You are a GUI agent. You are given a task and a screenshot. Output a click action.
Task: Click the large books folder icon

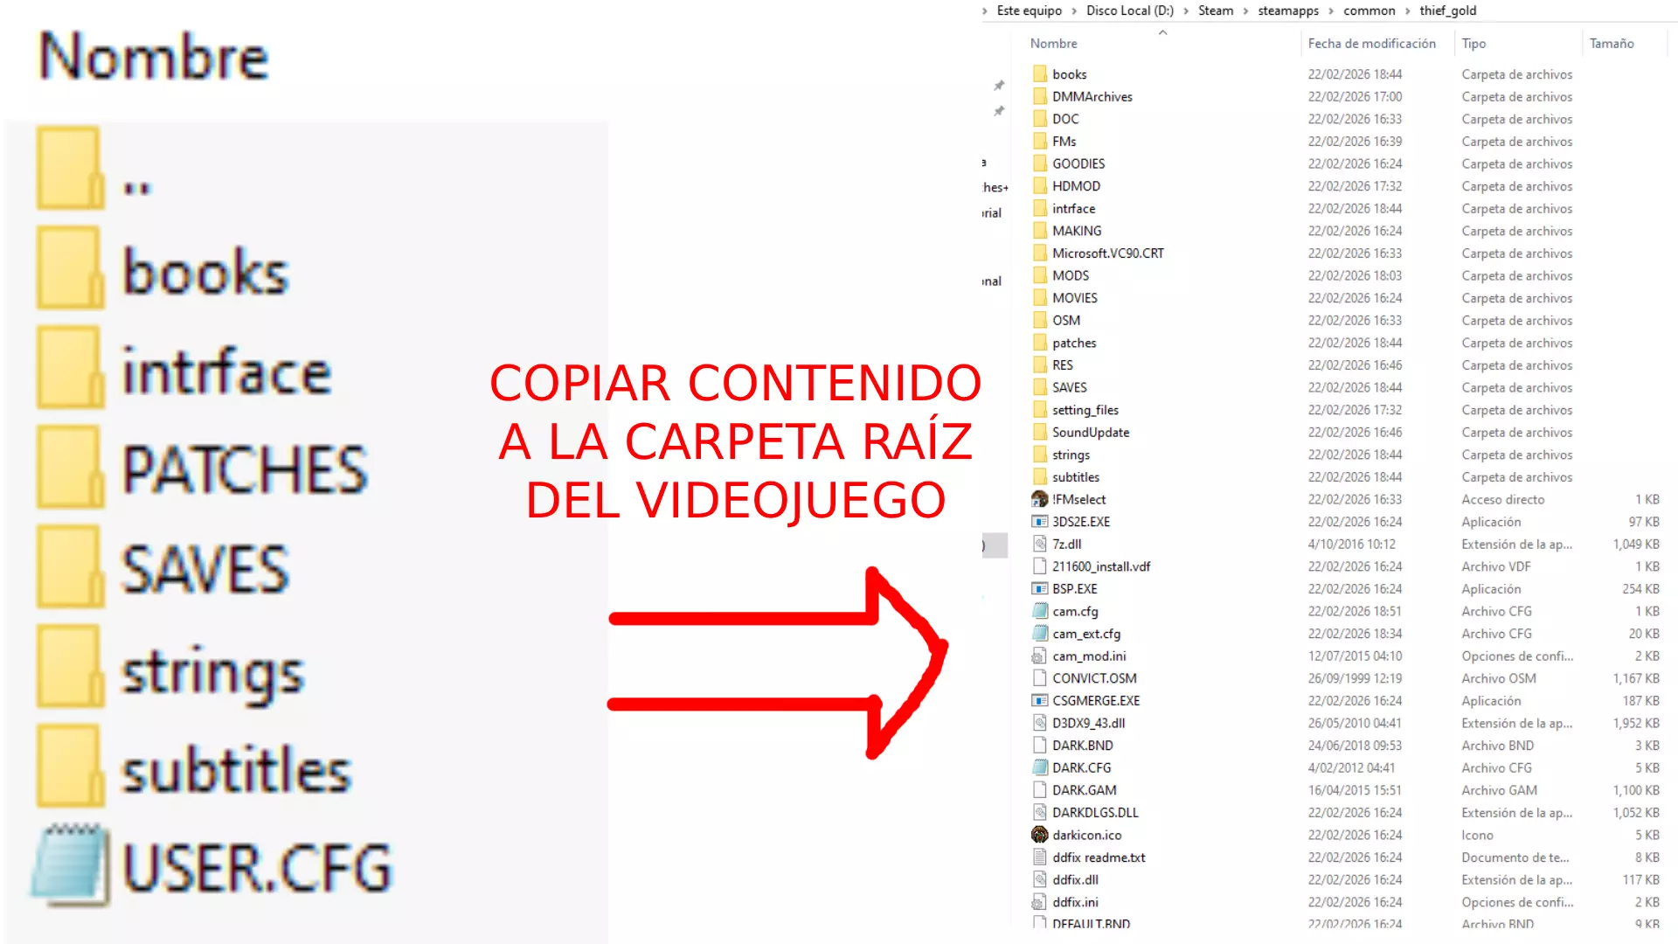click(x=70, y=268)
